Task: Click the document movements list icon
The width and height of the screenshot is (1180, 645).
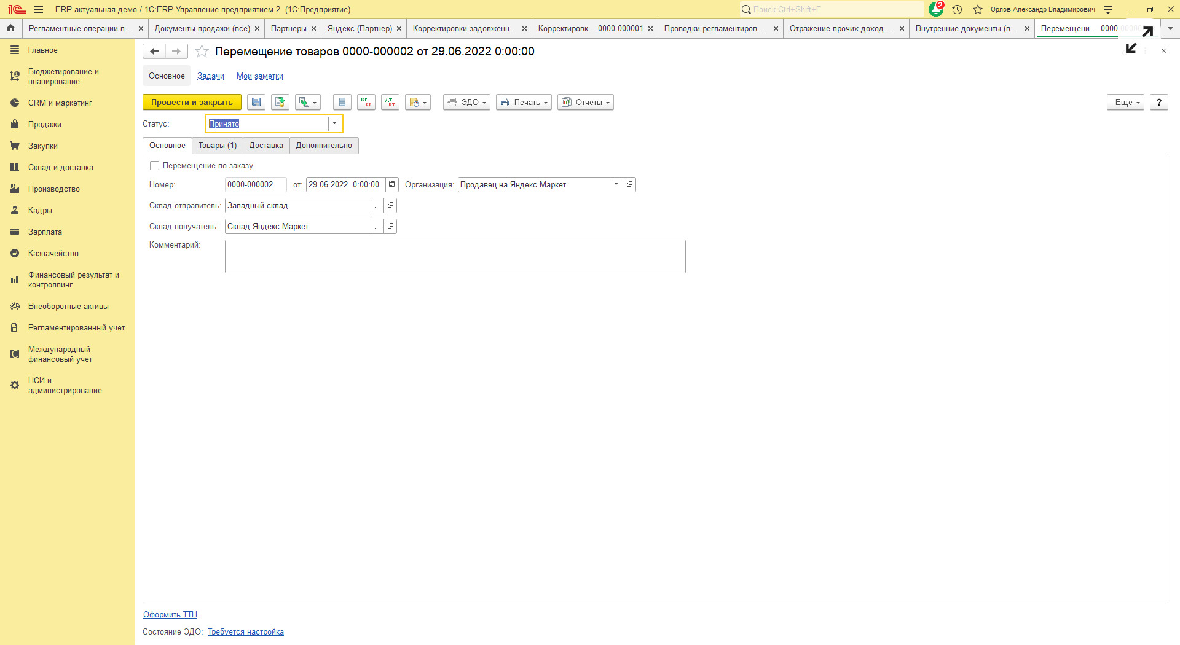Action: (342, 103)
